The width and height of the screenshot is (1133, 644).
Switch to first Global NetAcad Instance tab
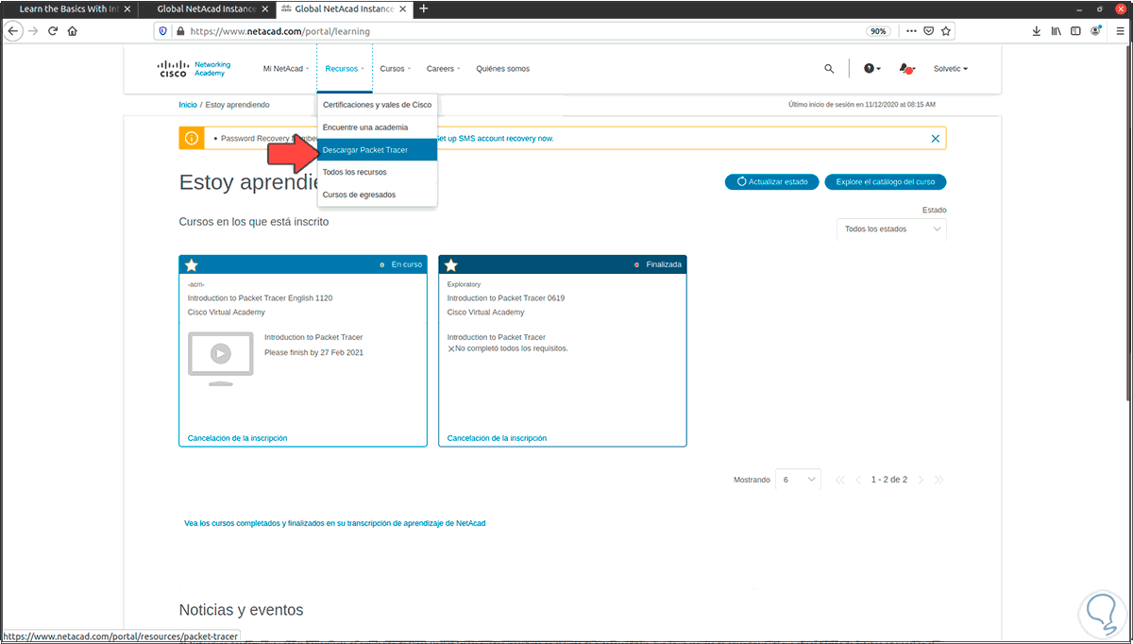tap(207, 8)
